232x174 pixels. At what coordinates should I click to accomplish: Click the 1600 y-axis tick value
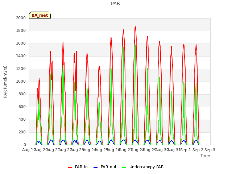point(21,43)
